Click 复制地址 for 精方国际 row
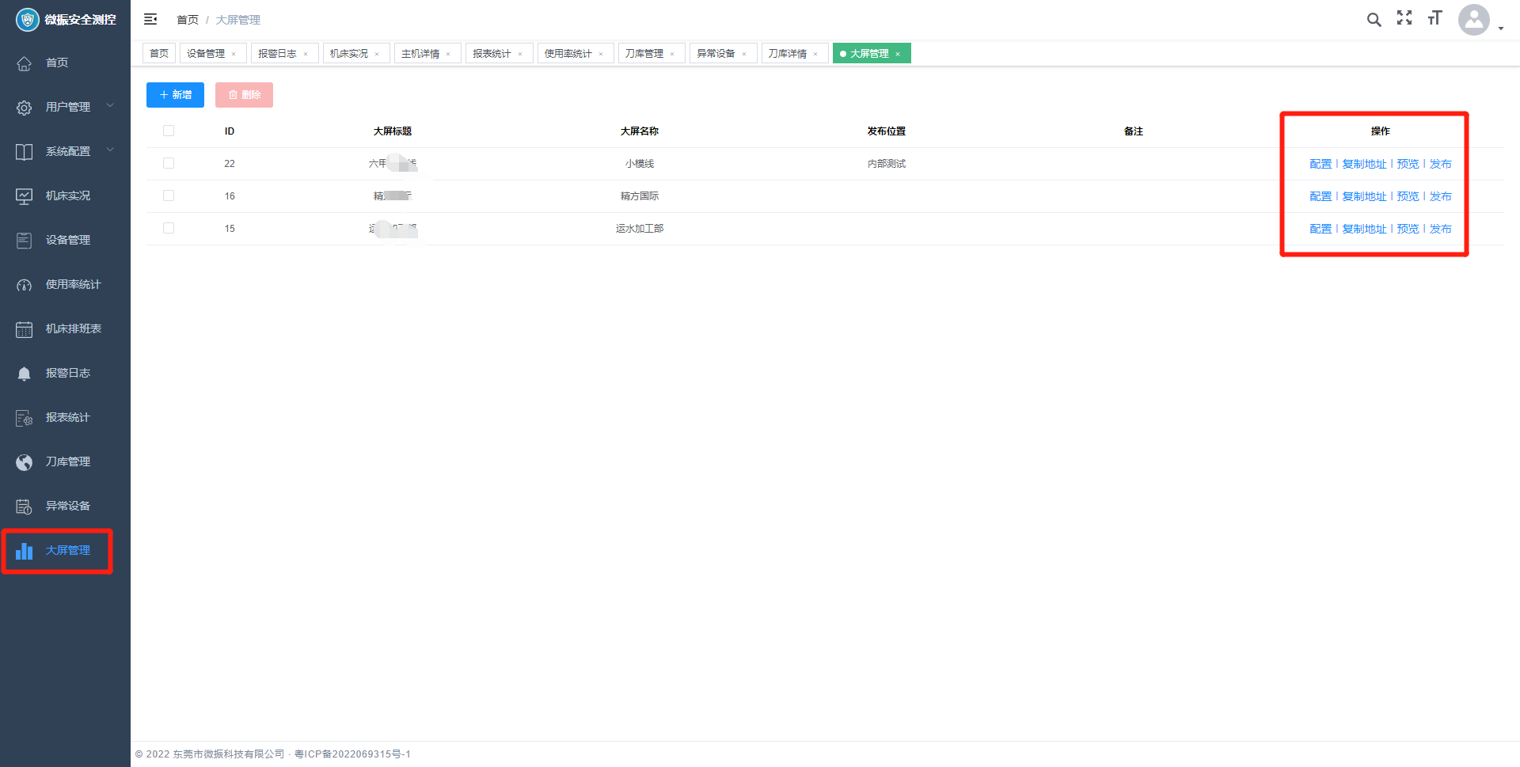This screenshot has height=767, width=1520. coord(1364,196)
